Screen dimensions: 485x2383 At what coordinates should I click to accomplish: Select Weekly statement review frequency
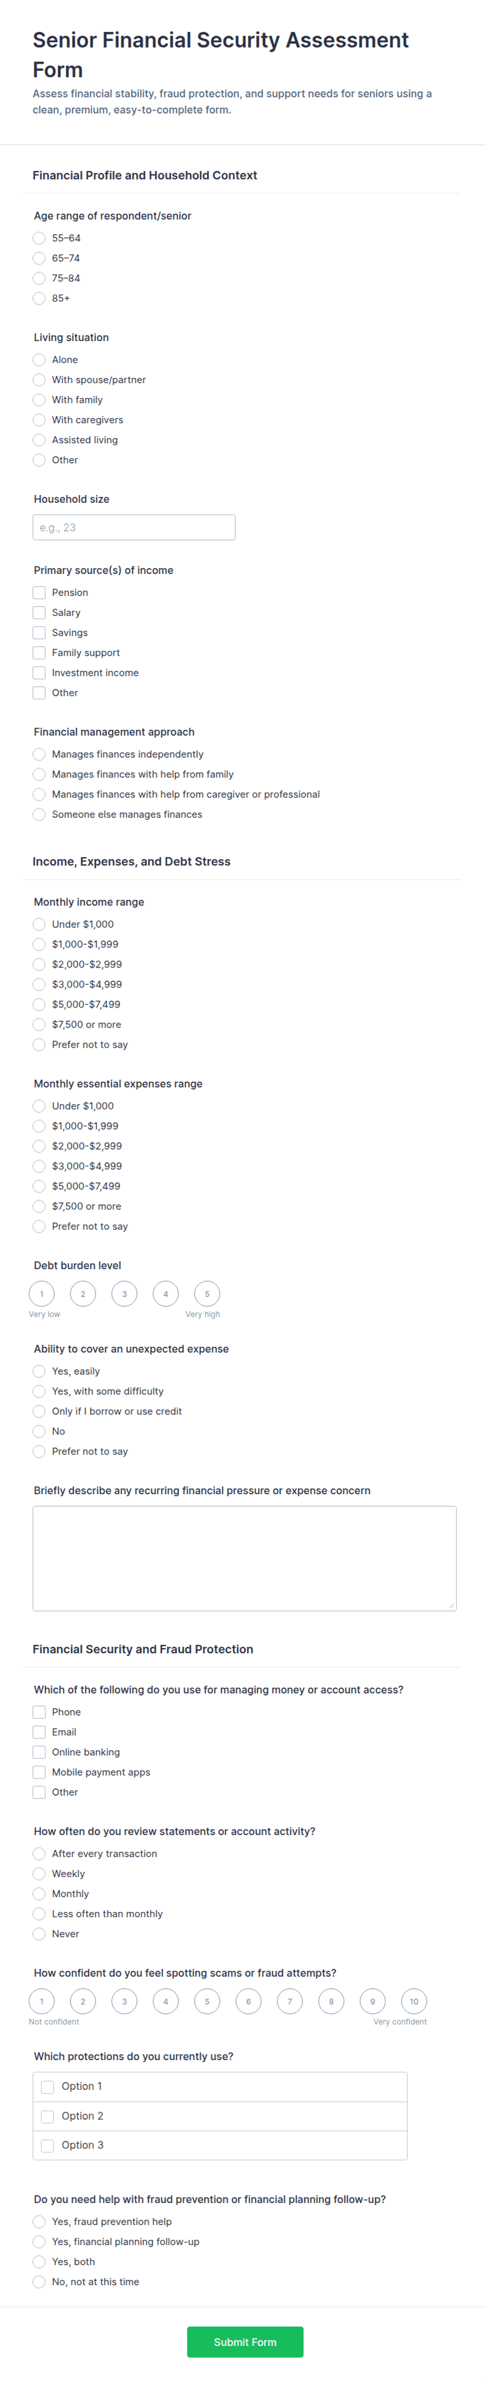pyautogui.click(x=39, y=1873)
